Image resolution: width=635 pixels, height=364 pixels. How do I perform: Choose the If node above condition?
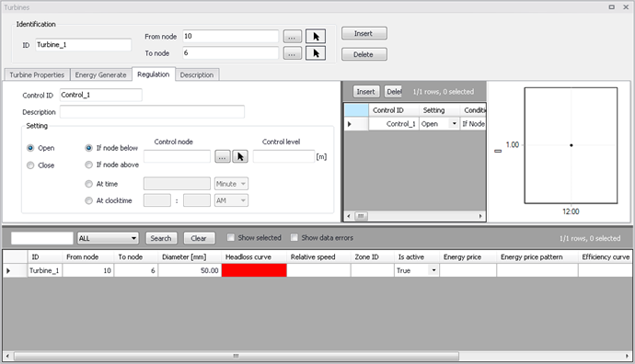coord(88,165)
